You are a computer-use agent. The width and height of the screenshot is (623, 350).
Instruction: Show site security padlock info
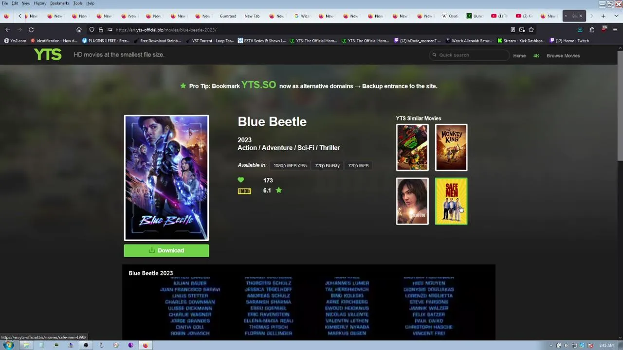101,30
